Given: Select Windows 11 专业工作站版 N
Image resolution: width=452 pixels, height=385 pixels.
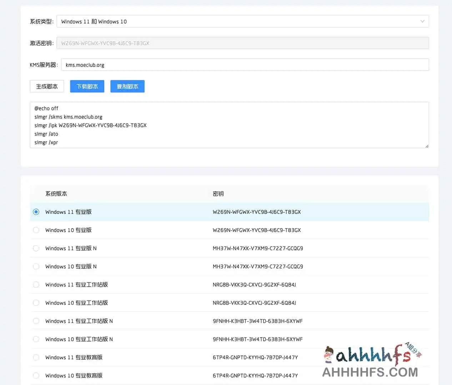Looking at the screenshot, I should 36,321.
